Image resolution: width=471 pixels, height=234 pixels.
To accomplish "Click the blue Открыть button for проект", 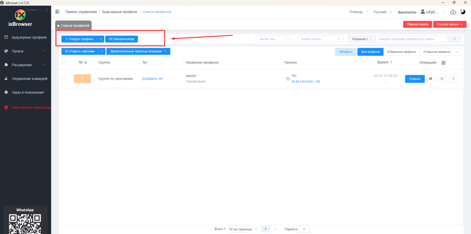I will [415, 79].
